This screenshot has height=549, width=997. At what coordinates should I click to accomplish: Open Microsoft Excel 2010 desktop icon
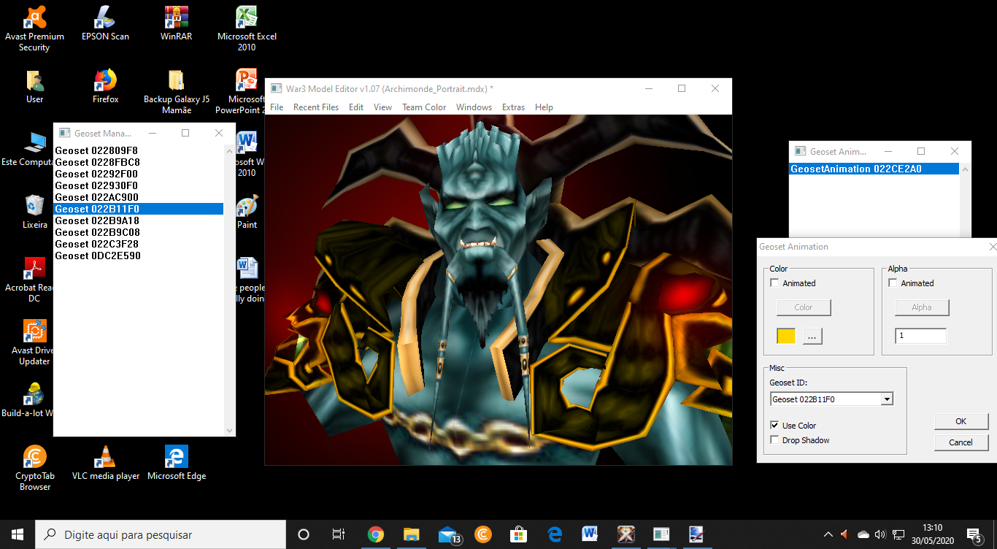click(x=247, y=29)
